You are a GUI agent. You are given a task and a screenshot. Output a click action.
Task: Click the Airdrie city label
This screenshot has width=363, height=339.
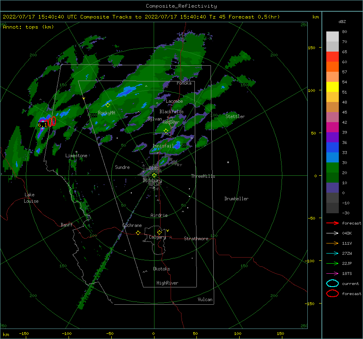click(x=159, y=215)
